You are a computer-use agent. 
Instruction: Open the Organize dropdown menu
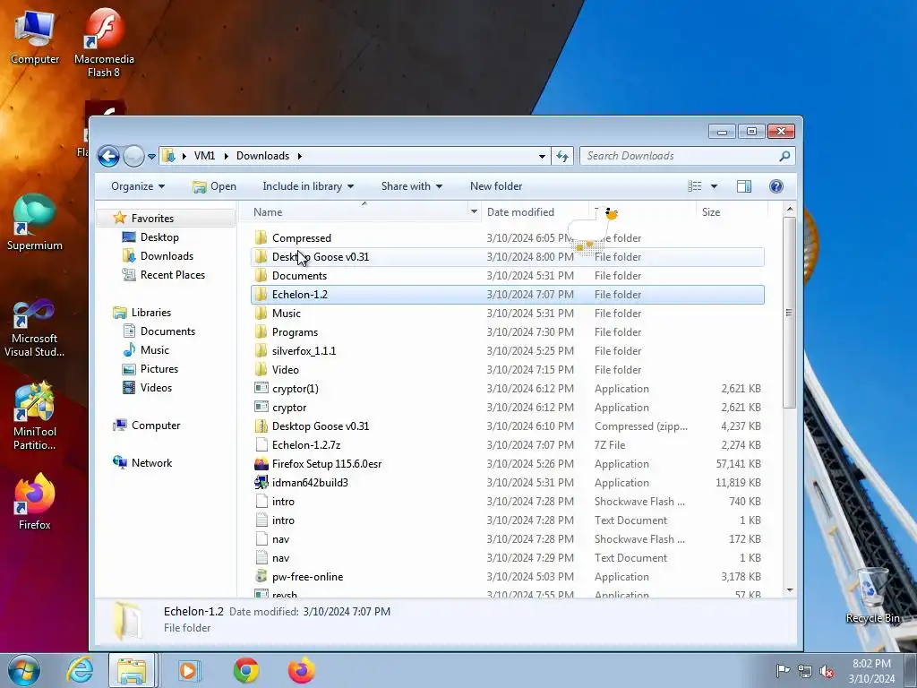pyautogui.click(x=138, y=186)
